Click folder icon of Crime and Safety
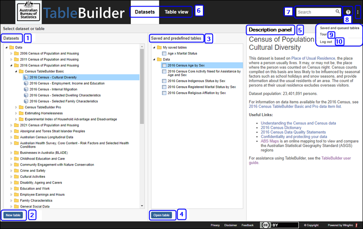 pyautogui.click(x=17, y=170)
